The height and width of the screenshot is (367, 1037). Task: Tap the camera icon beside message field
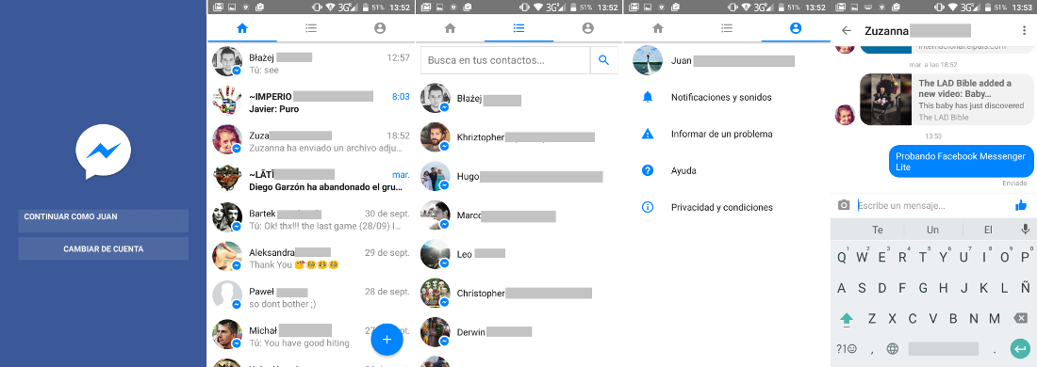(x=843, y=205)
